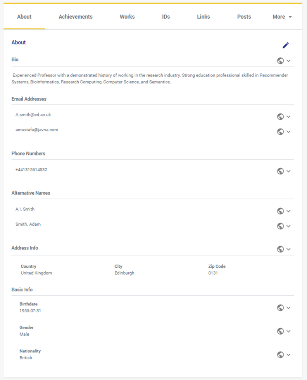Click globe icon for A.smith@ed.ac.uk email
Screen dimensions: 307x380
(x=281, y=117)
